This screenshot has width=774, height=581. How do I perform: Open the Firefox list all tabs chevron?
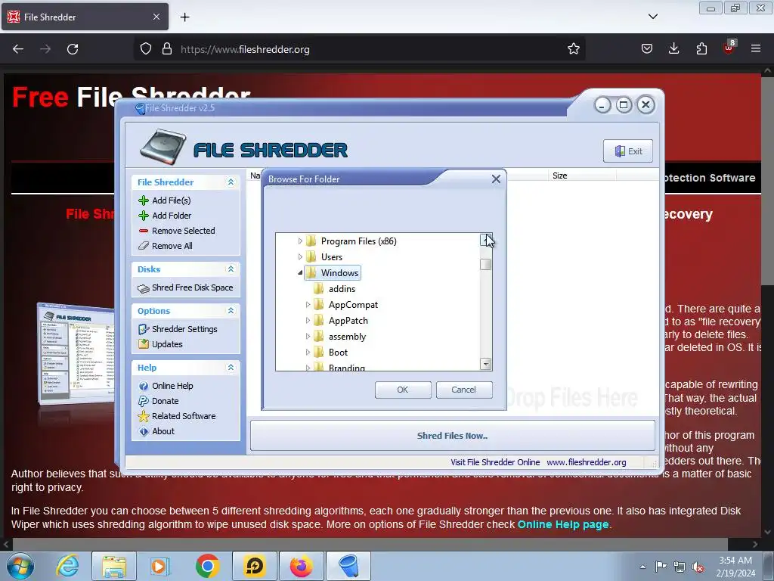[x=652, y=17]
